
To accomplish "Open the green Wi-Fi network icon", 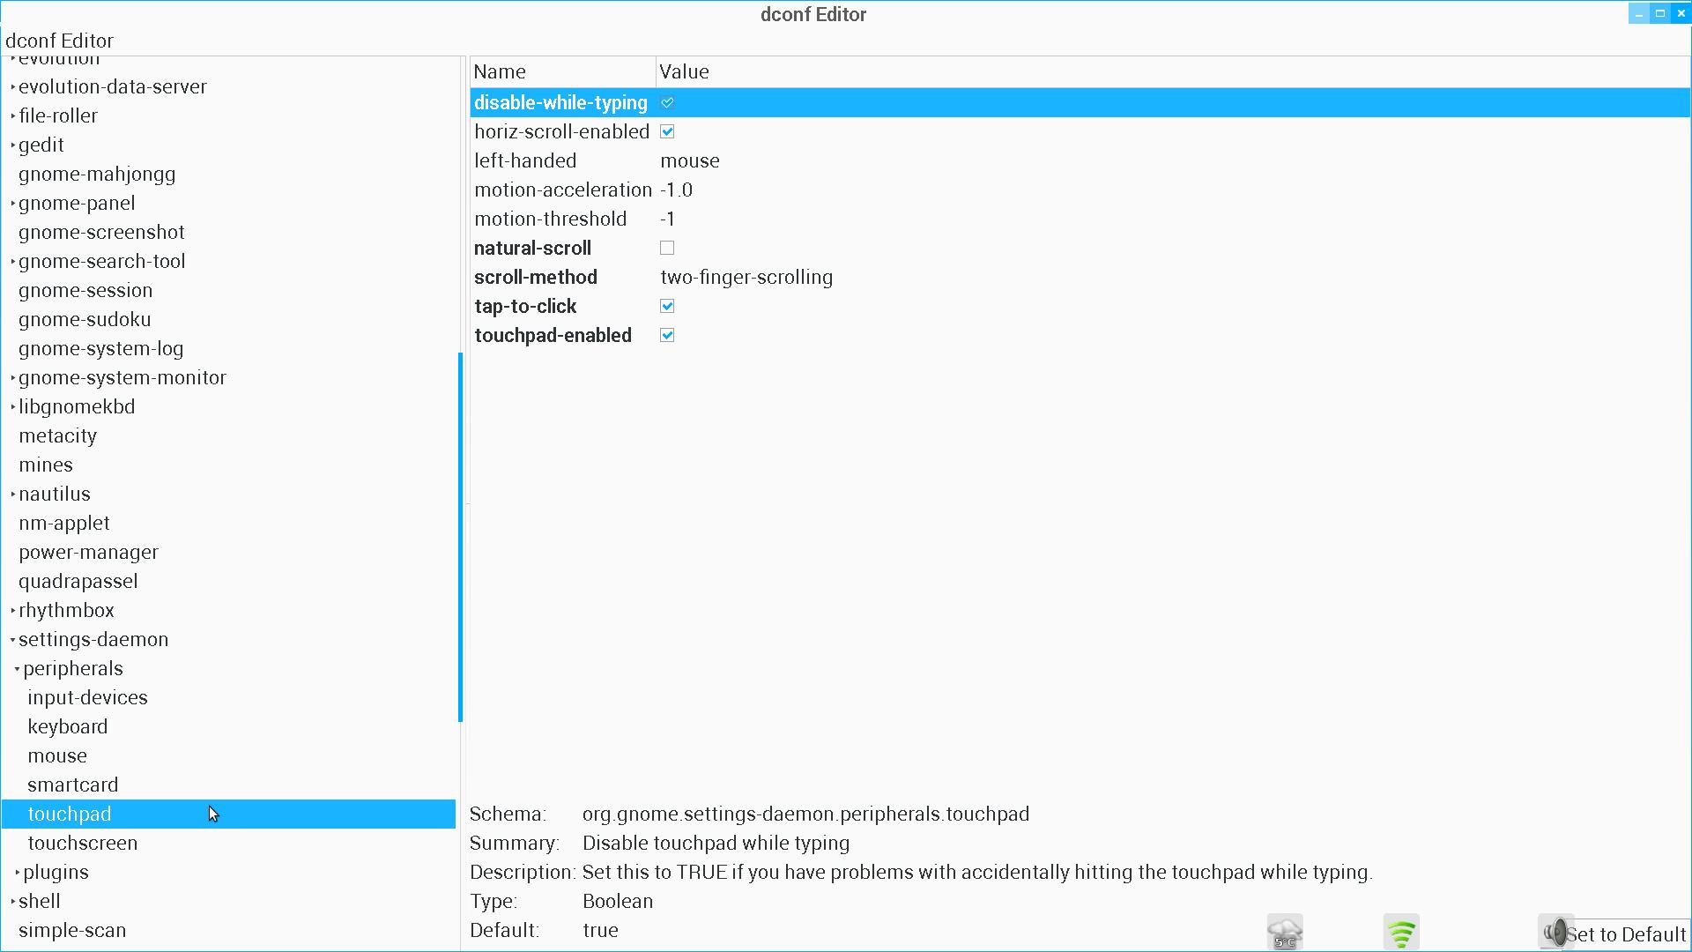I will click(x=1401, y=933).
